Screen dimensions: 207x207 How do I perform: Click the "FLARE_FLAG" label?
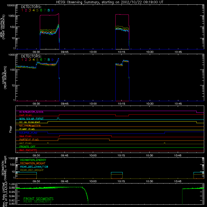tap(27, 129)
